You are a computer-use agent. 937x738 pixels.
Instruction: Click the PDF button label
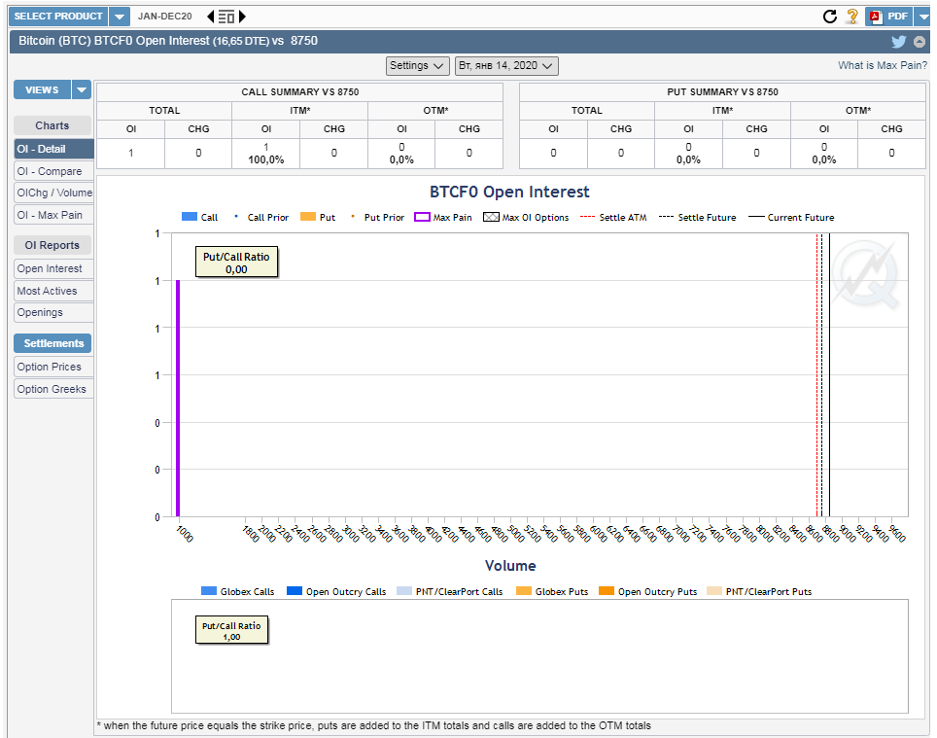(x=897, y=17)
